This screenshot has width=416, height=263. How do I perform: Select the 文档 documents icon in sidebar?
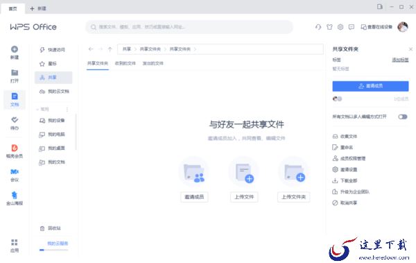pyautogui.click(x=15, y=96)
